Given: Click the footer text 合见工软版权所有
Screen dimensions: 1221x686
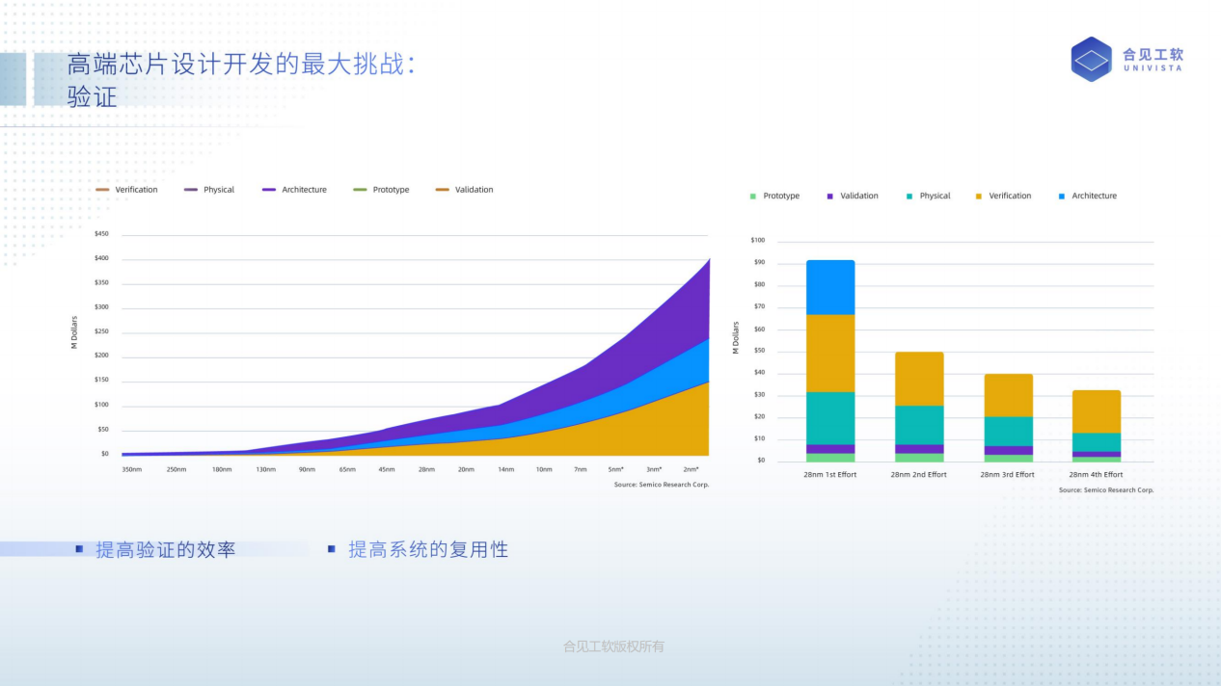Looking at the screenshot, I should click(613, 646).
